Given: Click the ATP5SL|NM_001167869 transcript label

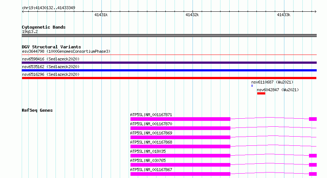Looking at the screenshot, I should point(151,133).
